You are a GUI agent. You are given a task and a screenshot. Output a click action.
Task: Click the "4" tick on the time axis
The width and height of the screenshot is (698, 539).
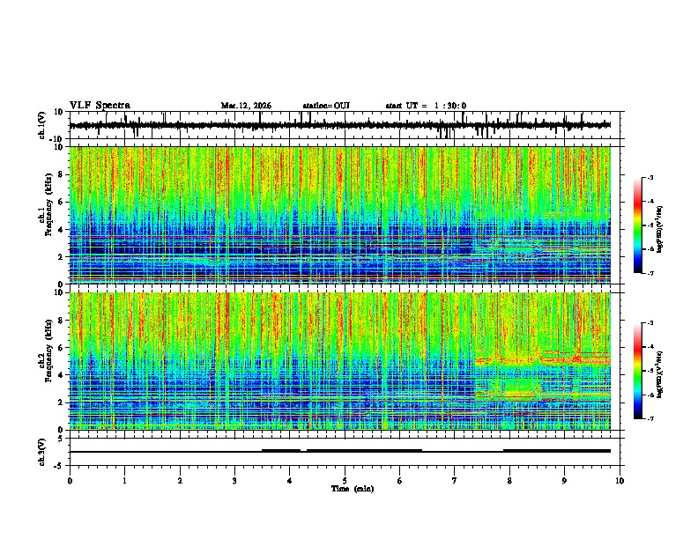pyautogui.click(x=290, y=481)
